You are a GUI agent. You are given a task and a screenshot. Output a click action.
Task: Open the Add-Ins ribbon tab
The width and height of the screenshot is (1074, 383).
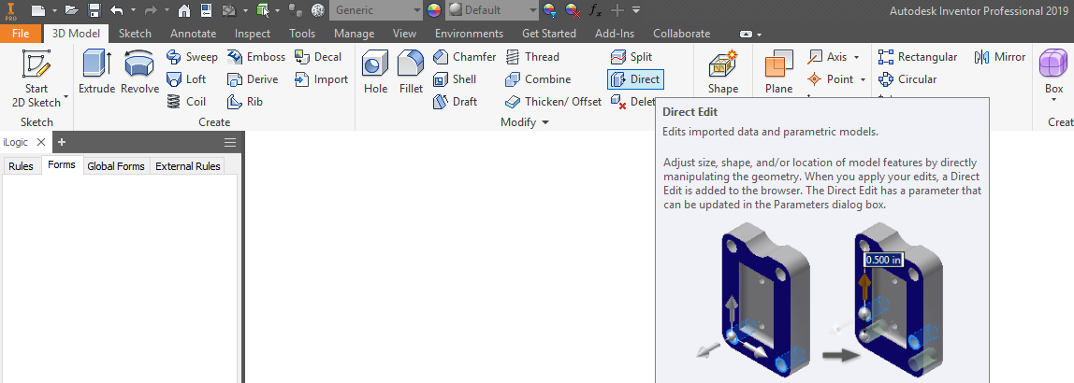click(615, 34)
